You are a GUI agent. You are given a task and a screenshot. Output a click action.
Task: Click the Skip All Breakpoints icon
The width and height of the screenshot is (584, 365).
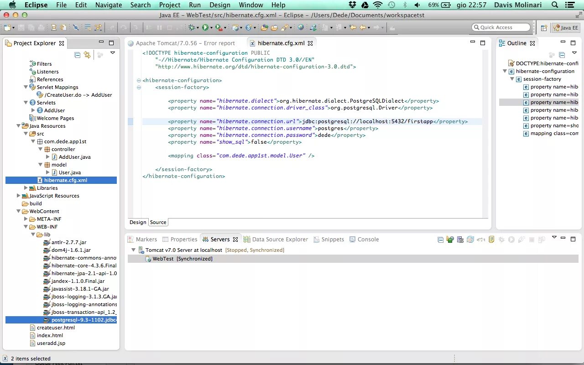(76, 28)
